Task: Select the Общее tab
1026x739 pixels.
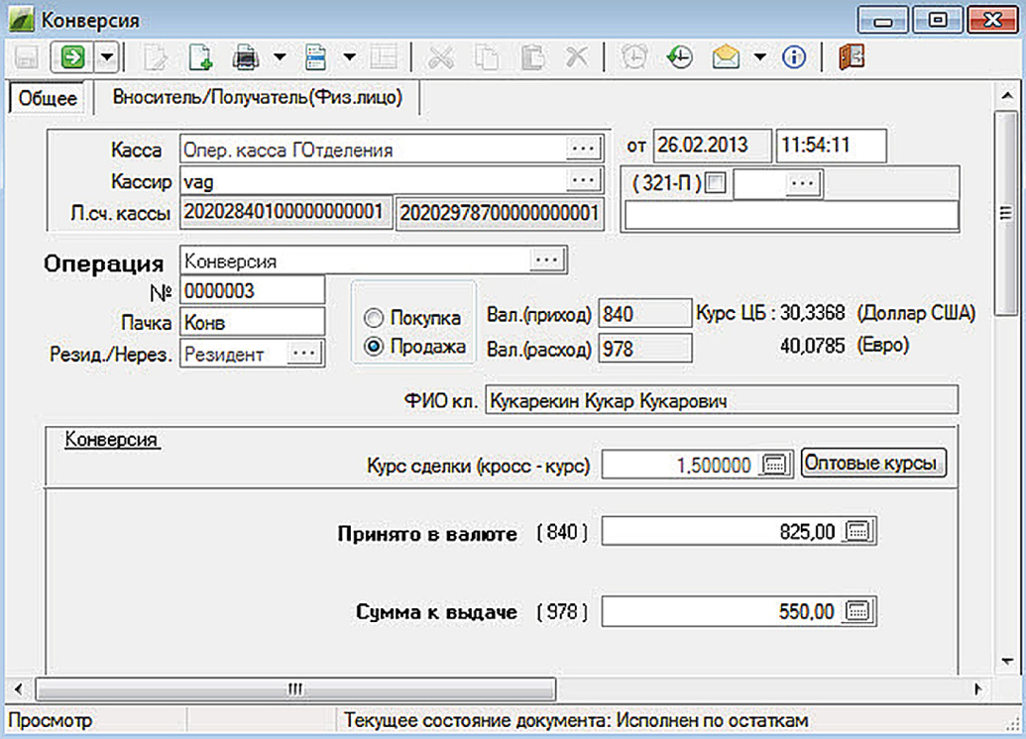Action: click(x=49, y=99)
